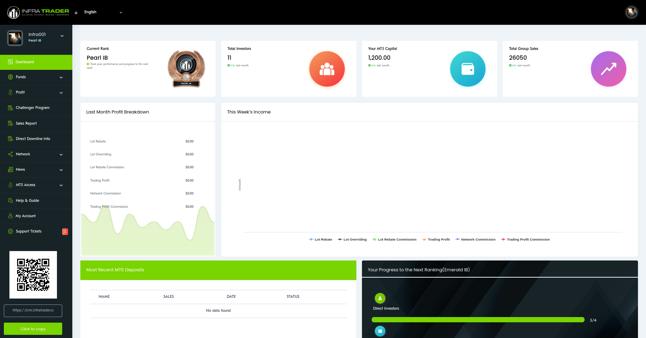This screenshot has height=338, width=646.
Task: Click the 'Network Commission' breakdown row label
Action: [106, 193]
